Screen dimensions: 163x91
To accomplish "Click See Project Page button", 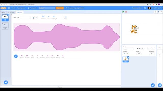I will [x=75, y=8].
